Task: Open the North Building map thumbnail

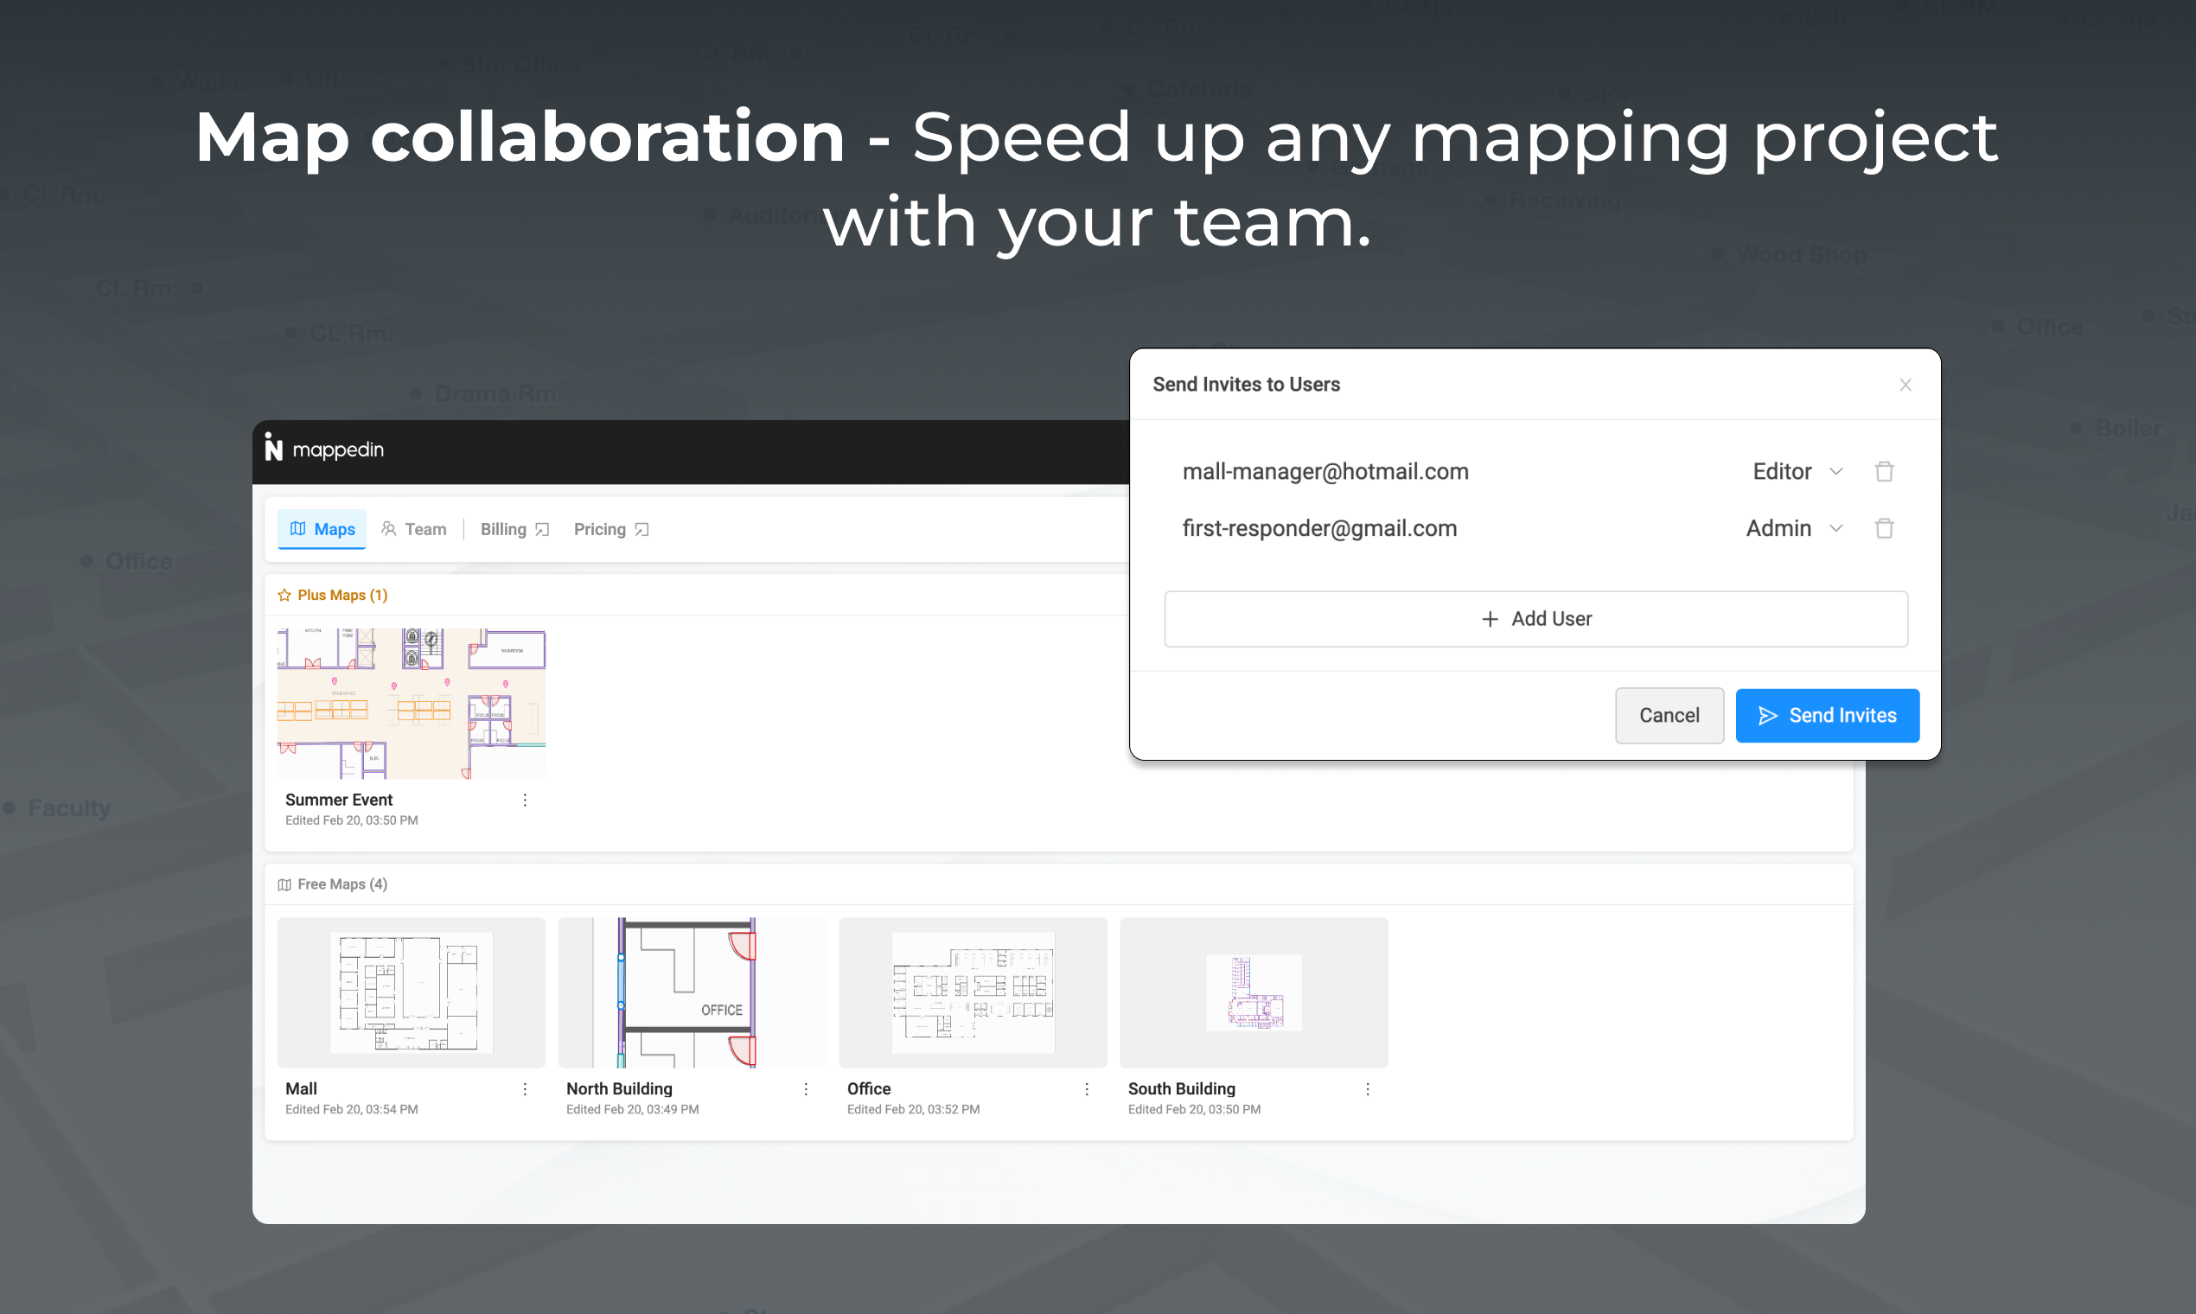Action: click(691, 992)
